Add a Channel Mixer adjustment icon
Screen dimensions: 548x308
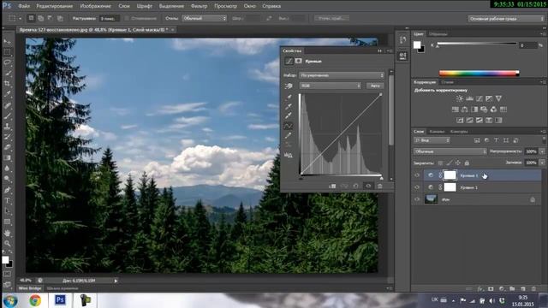coord(493,110)
